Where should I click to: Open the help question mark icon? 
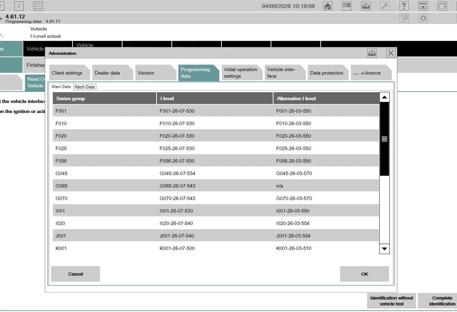coord(404,6)
